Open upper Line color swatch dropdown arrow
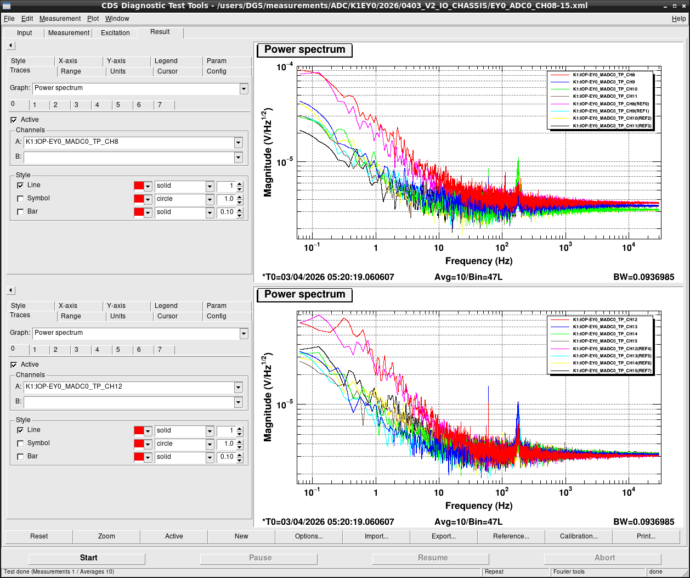The height and width of the screenshot is (578, 690). (148, 186)
